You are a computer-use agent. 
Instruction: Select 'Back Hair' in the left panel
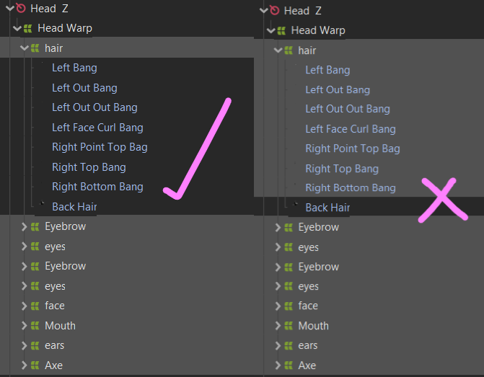[74, 207]
